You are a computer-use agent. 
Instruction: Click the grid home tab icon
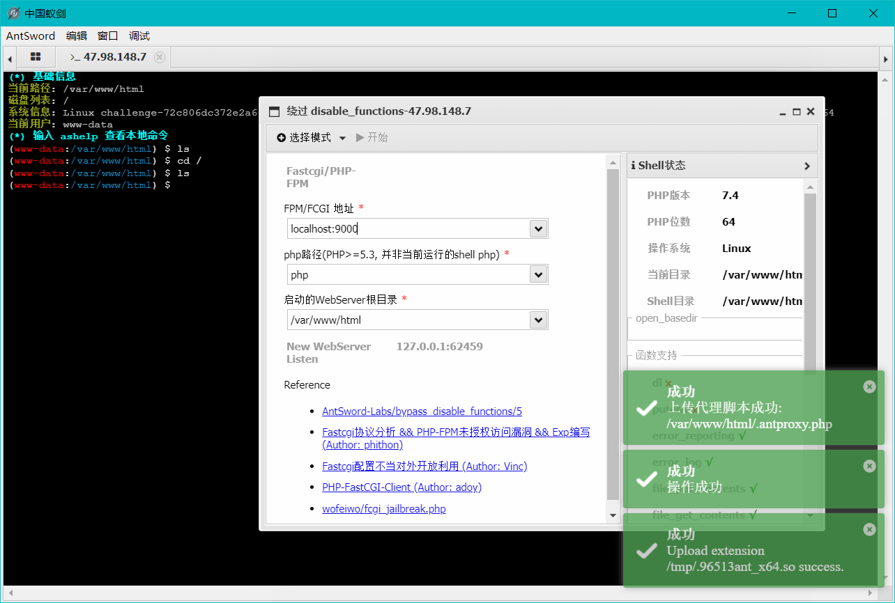(x=36, y=57)
